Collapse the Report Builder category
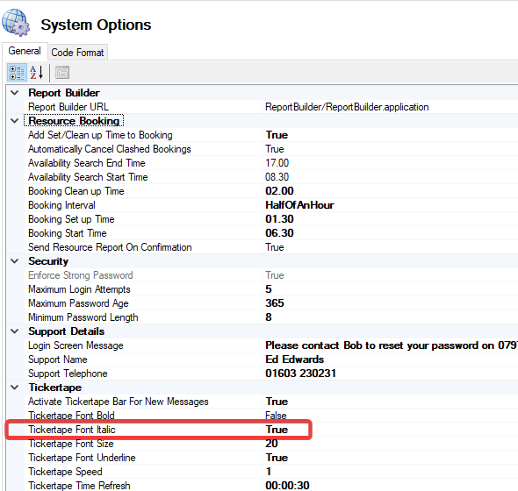 click(x=15, y=93)
